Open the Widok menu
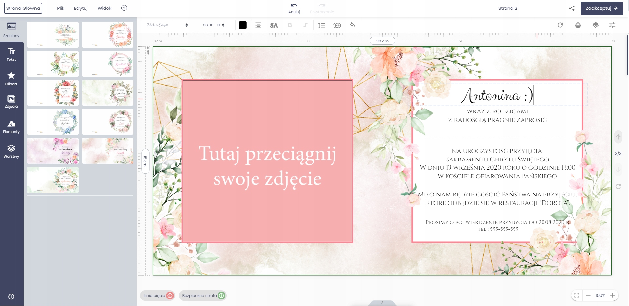 [x=105, y=8]
